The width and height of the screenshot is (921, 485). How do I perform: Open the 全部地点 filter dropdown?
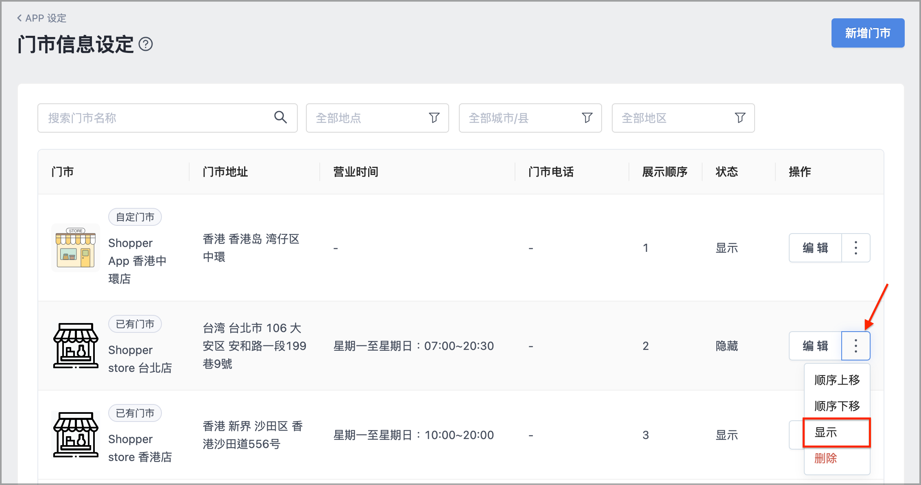[x=377, y=118]
